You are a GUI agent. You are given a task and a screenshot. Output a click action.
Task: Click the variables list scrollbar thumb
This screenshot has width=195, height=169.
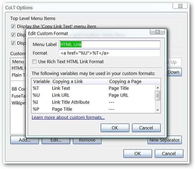[158, 95]
